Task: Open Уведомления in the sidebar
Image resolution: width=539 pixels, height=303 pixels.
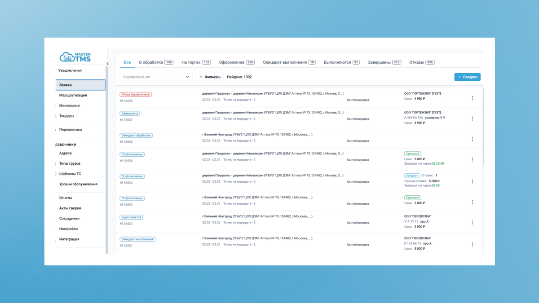Action: coord(70,70)
